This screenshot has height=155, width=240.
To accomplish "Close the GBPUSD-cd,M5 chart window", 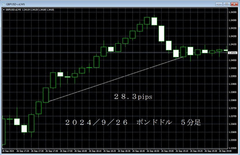I will tap(234, 4).
